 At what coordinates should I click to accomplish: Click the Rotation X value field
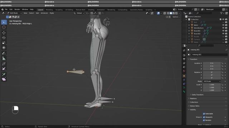click(x=212, y=73)
